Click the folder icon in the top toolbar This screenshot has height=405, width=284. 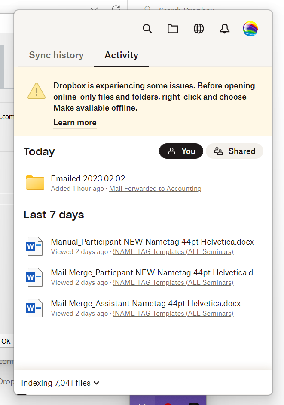click(x=173, y=29)
